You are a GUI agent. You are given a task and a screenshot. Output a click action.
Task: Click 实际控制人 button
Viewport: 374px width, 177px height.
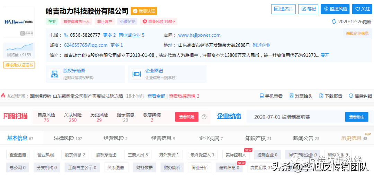coord(236,154)
